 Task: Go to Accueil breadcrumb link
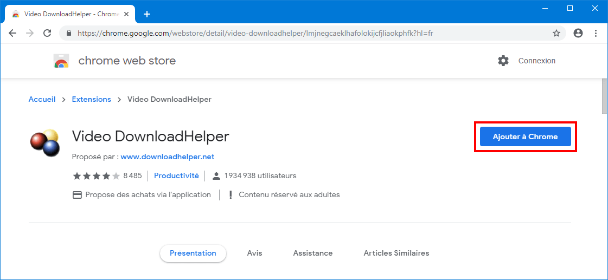tap(42, 100)
